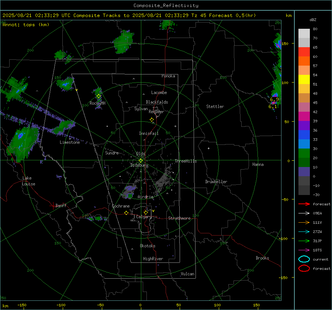Click the HighRiver town label

[153, 259]
